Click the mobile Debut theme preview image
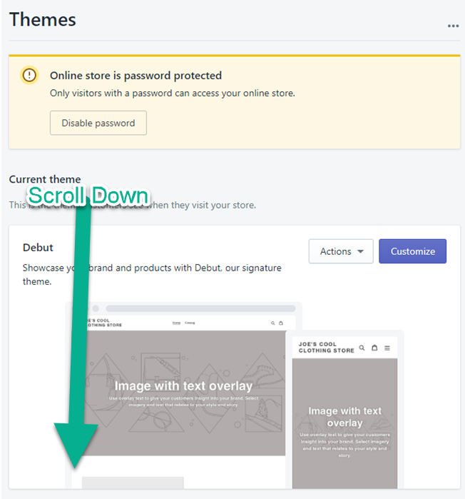The width and height of the screenshot is (465, 499). 344,421
